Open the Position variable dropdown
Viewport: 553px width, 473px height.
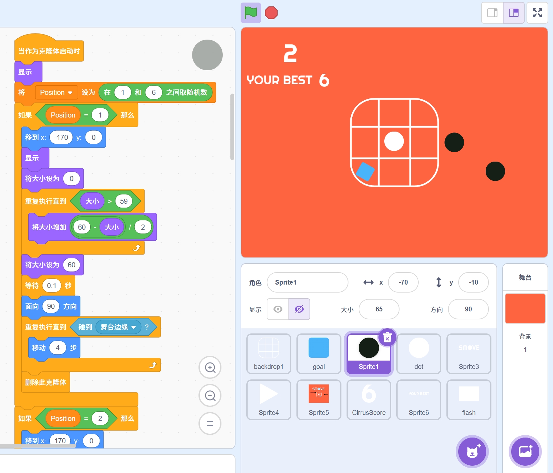(70, 93)
